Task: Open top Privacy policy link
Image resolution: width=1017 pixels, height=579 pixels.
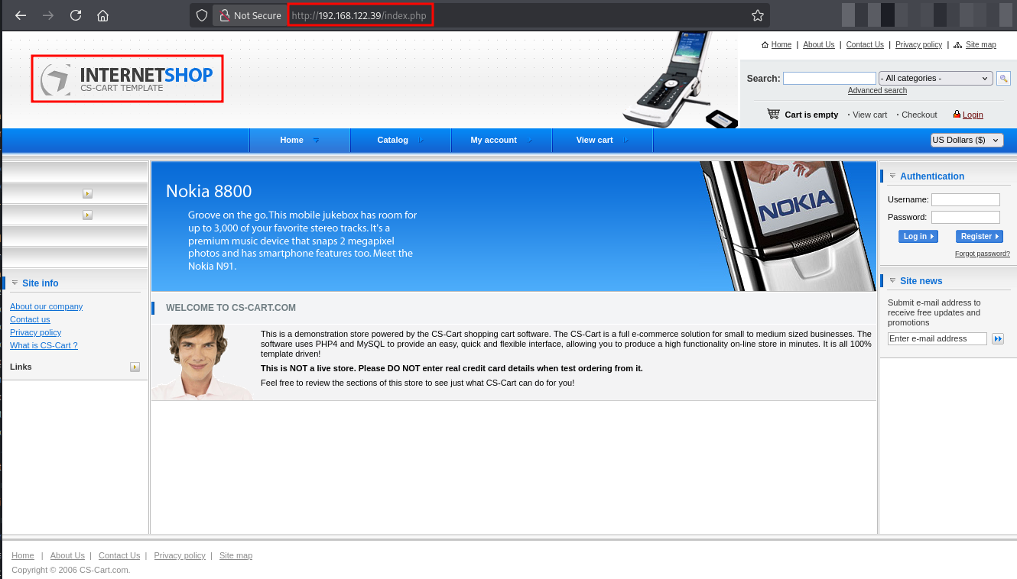Action: click(918, 44)
